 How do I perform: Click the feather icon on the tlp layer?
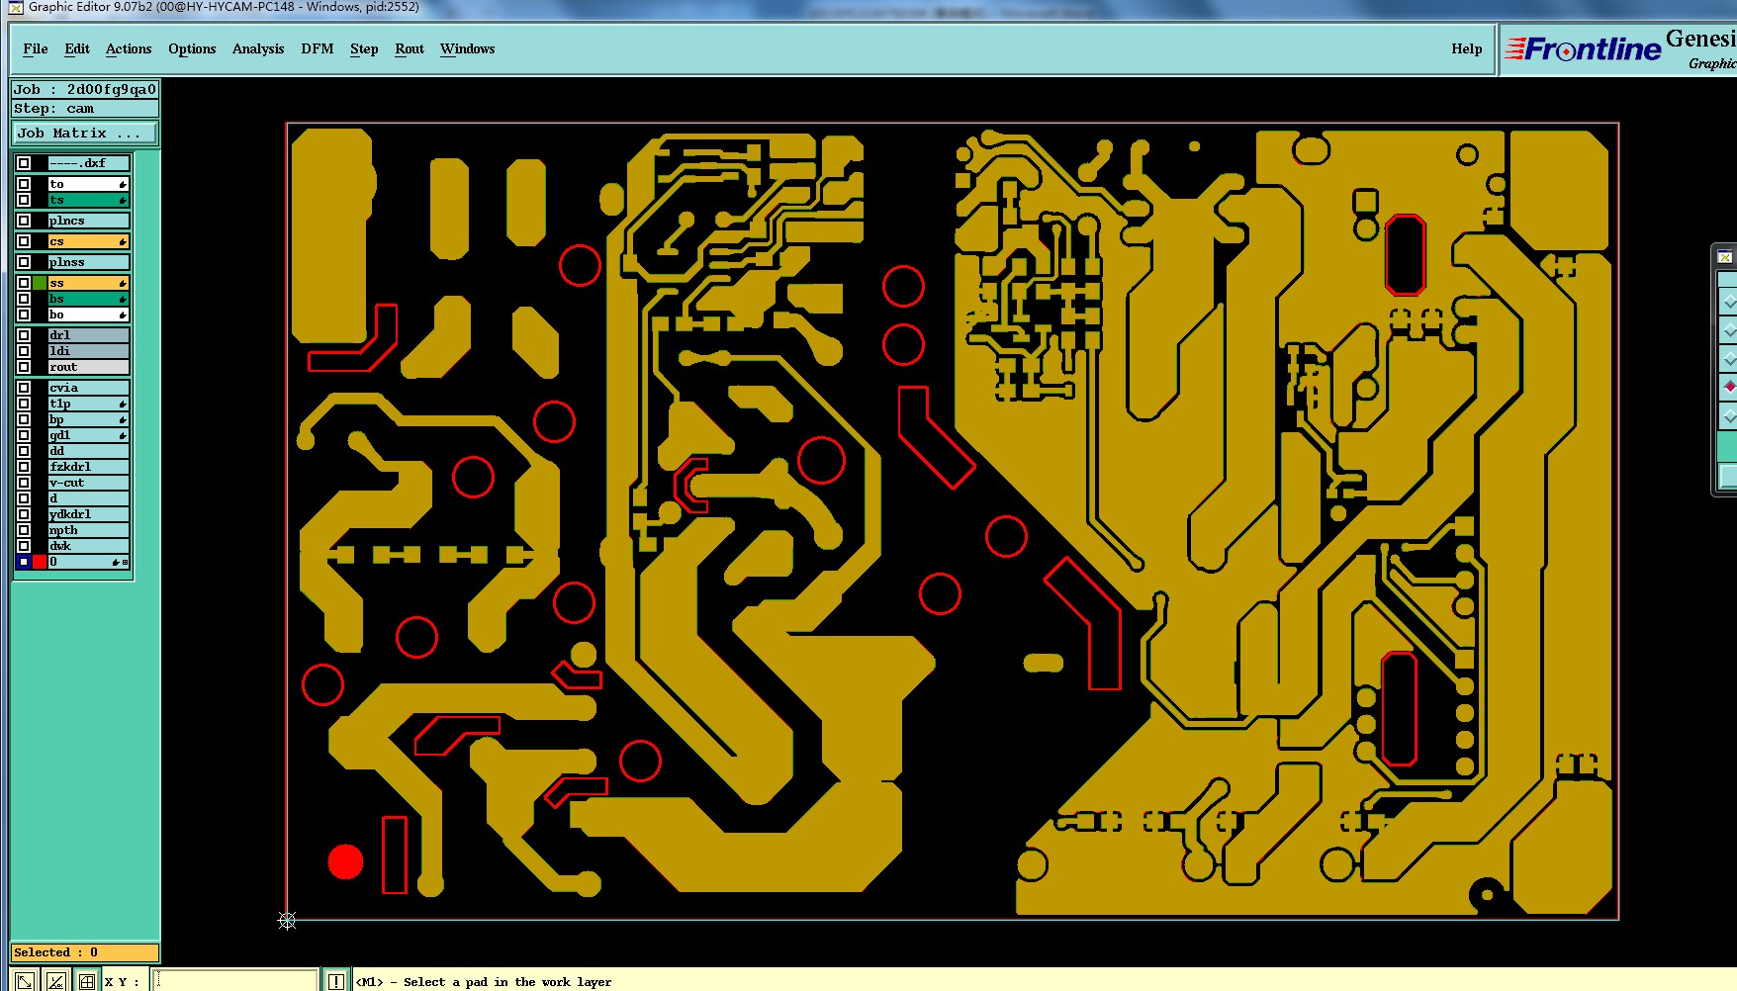pyautogui.click(x=123, y=405)
